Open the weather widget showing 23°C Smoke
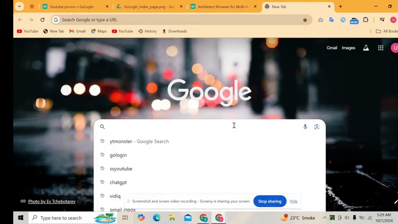The width and height of the screenshot is (398, 224). (298, 218)
